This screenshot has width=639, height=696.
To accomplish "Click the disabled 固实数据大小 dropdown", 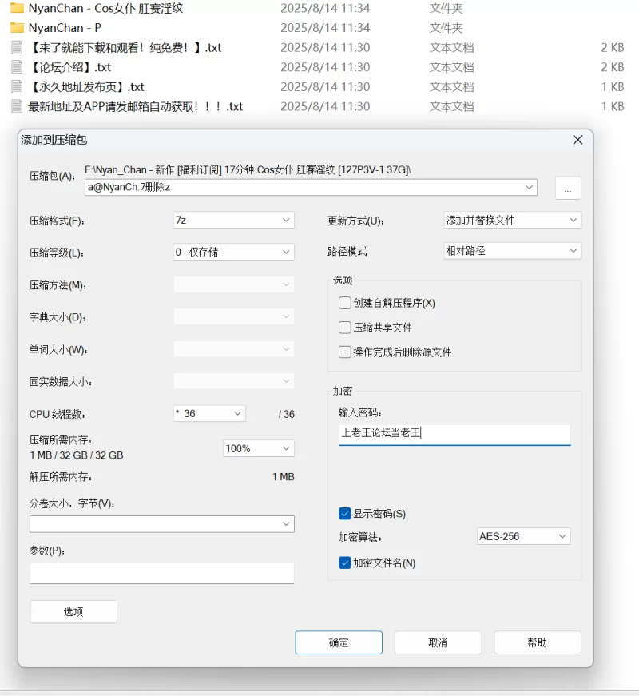I will pyautogui.click(x=234, y=381).
